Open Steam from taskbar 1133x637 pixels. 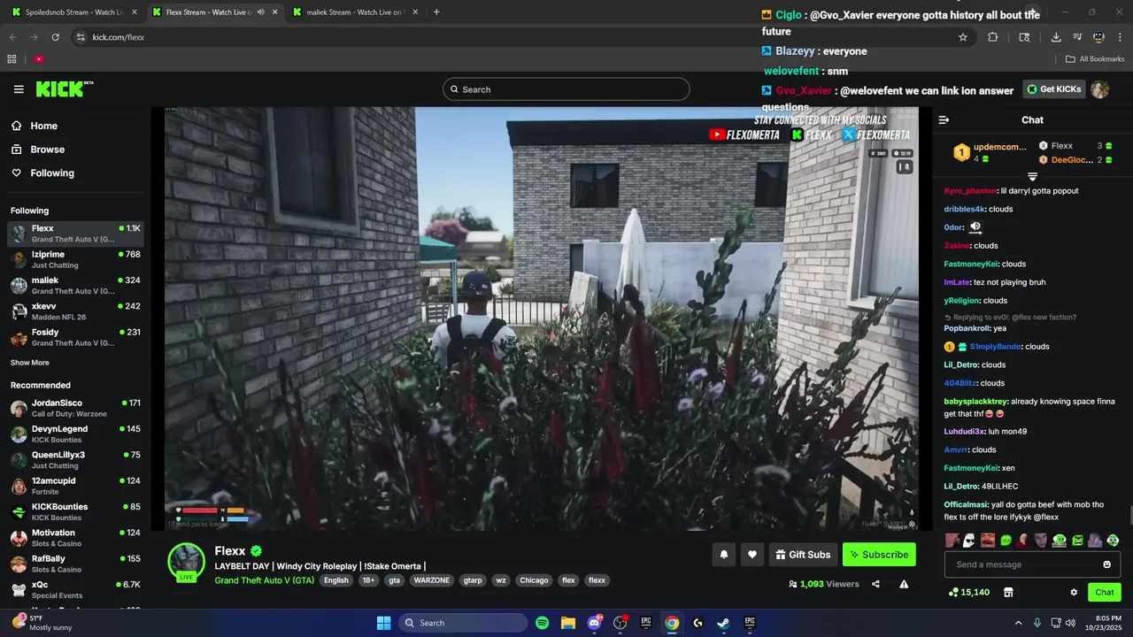click(723, 623)
